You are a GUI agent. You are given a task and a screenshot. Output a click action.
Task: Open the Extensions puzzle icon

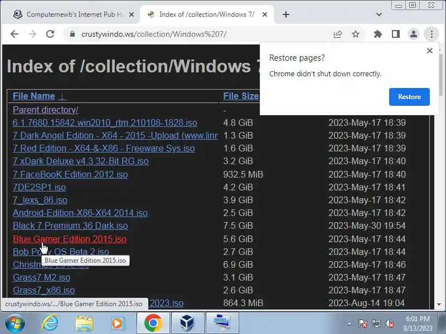[378, 35]
